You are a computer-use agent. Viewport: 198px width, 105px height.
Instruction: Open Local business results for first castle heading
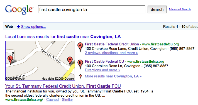[63, 37]
